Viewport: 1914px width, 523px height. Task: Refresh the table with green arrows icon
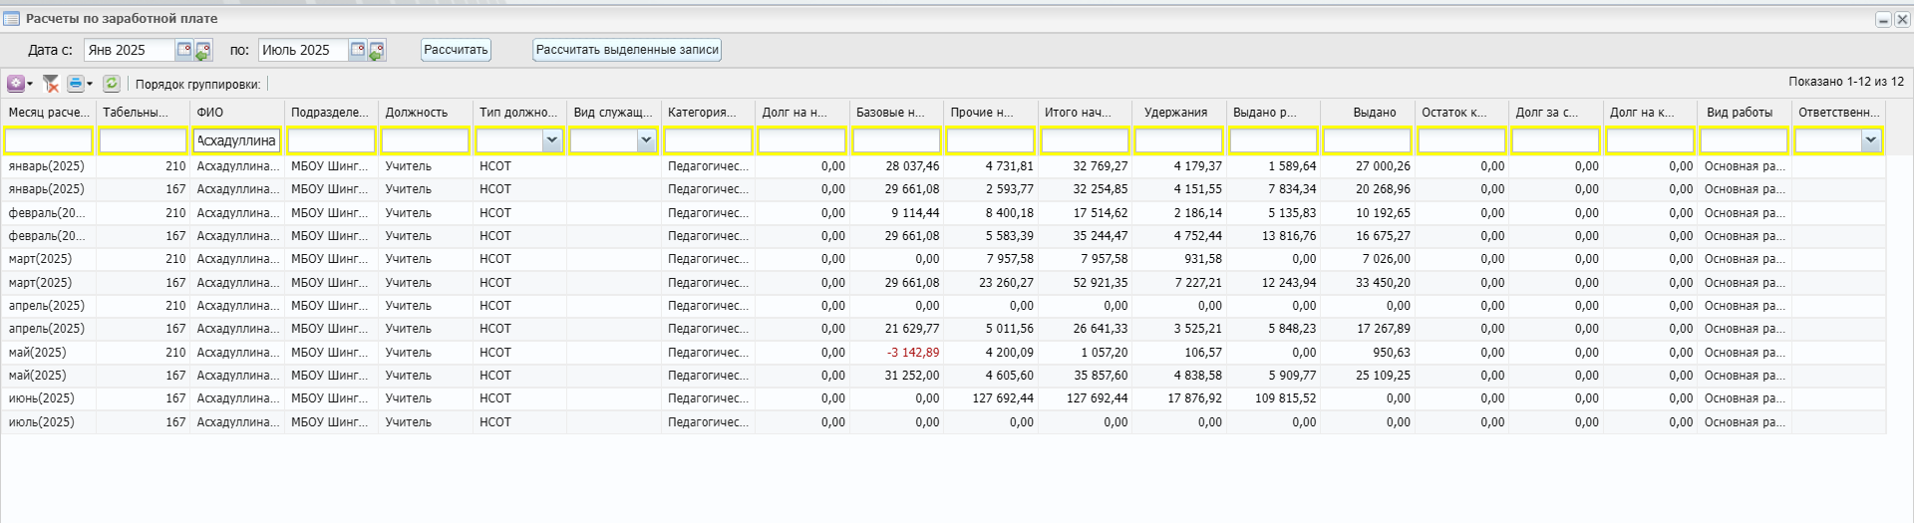tap(112, 84)
